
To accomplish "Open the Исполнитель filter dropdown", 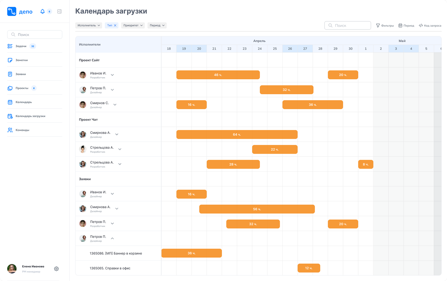I will click(89, 25).
